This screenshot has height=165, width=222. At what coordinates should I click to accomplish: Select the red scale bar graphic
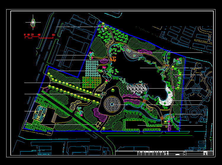point(39,37)
